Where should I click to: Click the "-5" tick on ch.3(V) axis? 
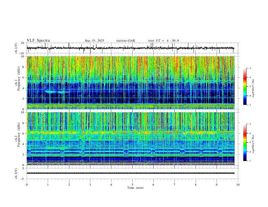[23, 179]
